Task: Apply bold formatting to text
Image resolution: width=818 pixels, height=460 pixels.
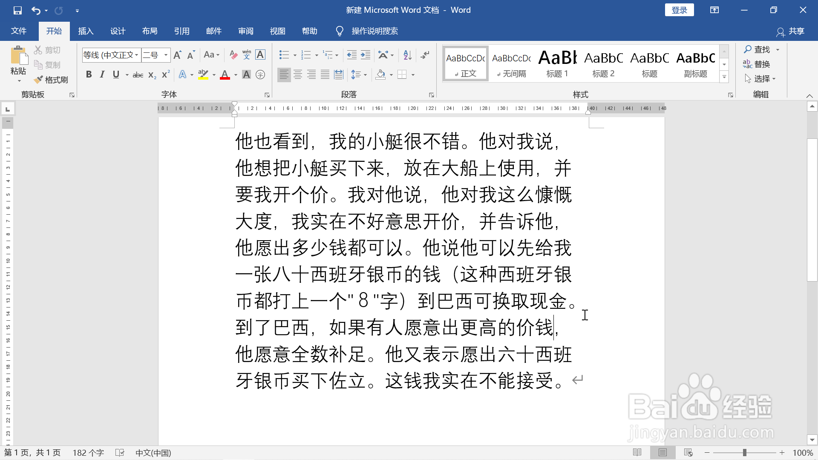Action: (89, 74)
